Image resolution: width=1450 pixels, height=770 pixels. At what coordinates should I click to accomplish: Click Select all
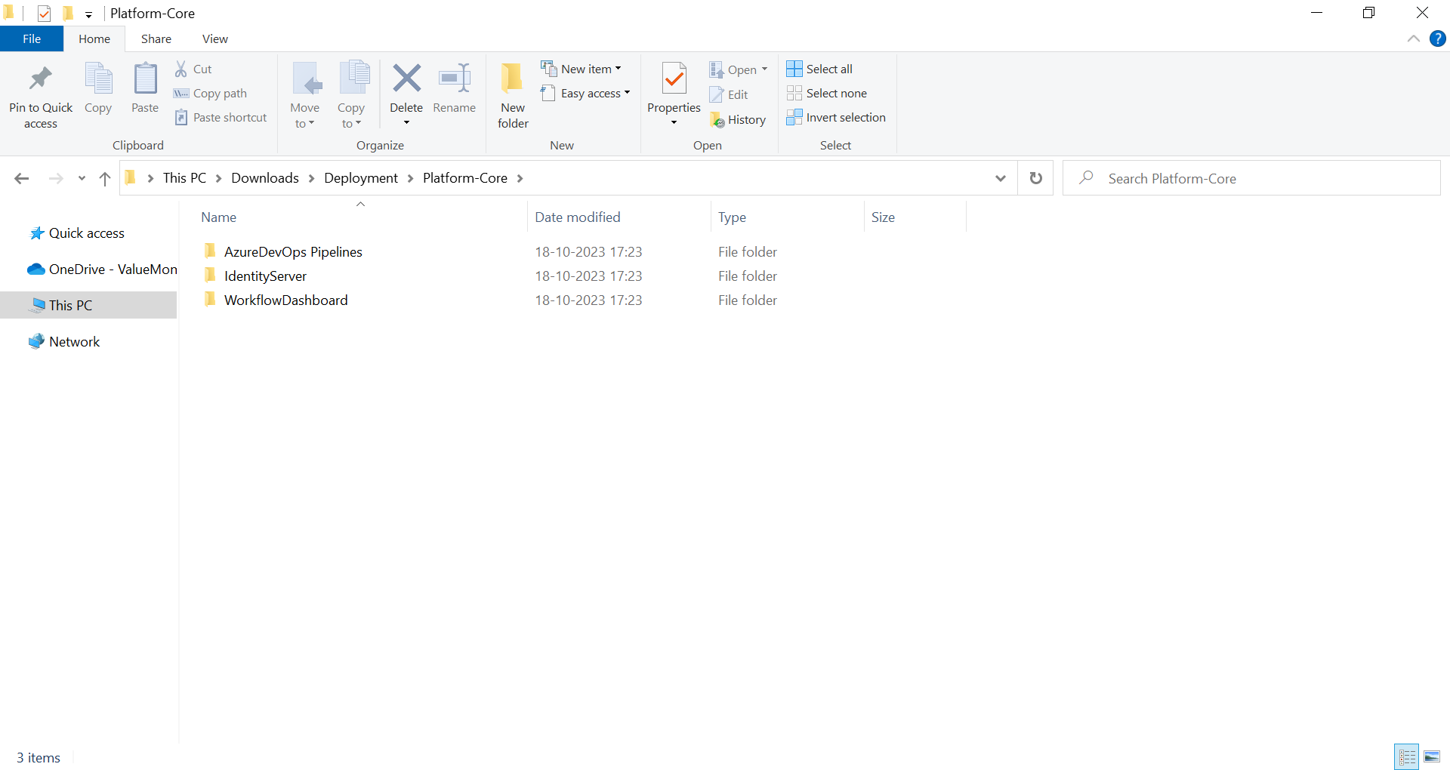point(819,69)
